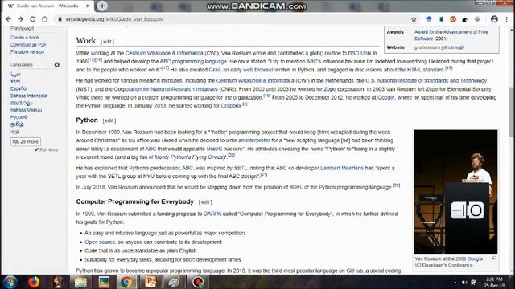Open the DARPA article link
The image size is (515, 289).
tap(212, 214)
